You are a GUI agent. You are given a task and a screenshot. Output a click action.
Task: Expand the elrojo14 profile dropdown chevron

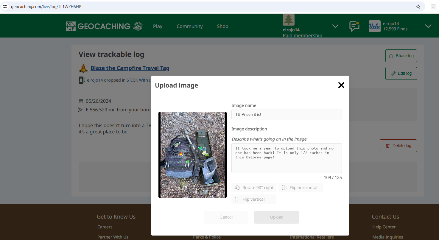[x=428, y=26]
